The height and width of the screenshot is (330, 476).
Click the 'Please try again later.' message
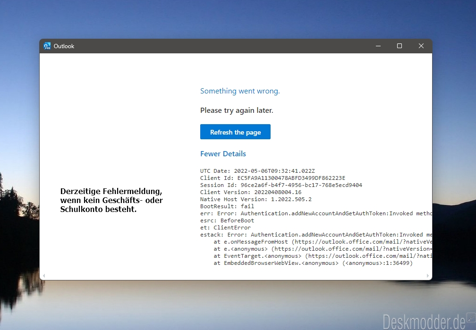click(237, 110)
